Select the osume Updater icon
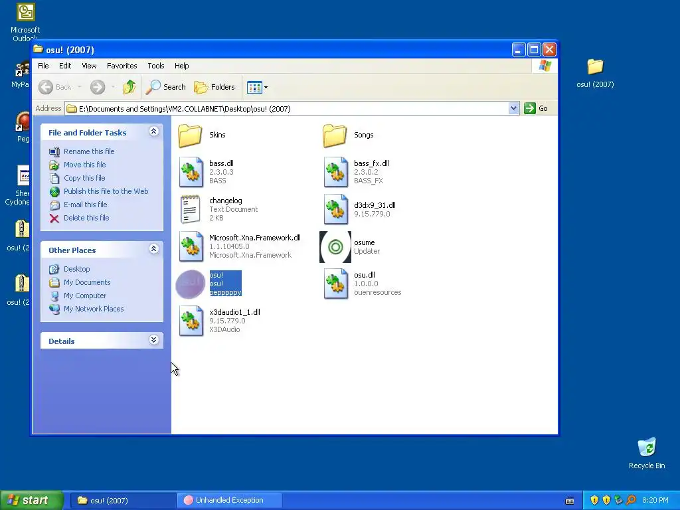Screen dimensions: 680x510 click(335, 247)
